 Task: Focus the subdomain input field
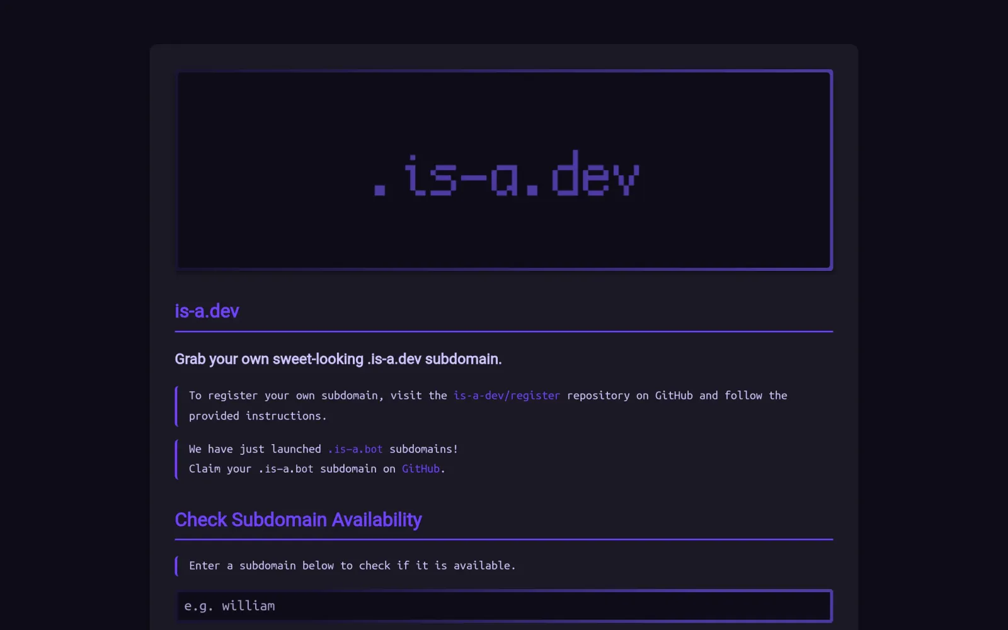point(504,606)
